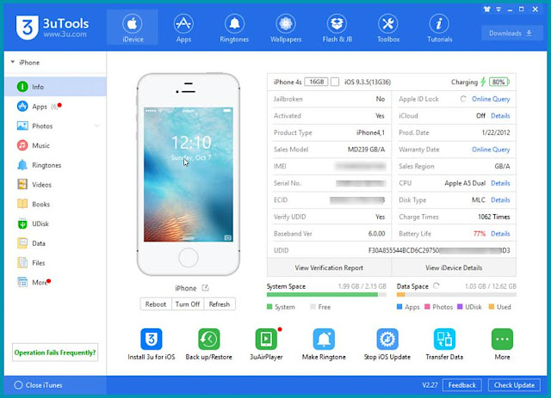
Task: Click the Sales Model value MD239 GB/A
Action: pos(366,150)
